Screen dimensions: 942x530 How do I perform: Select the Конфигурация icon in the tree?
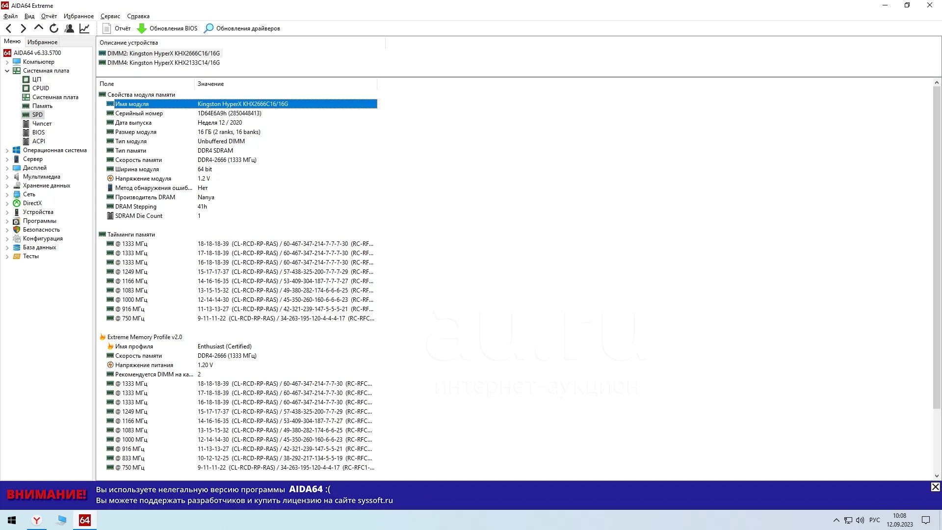17,238
